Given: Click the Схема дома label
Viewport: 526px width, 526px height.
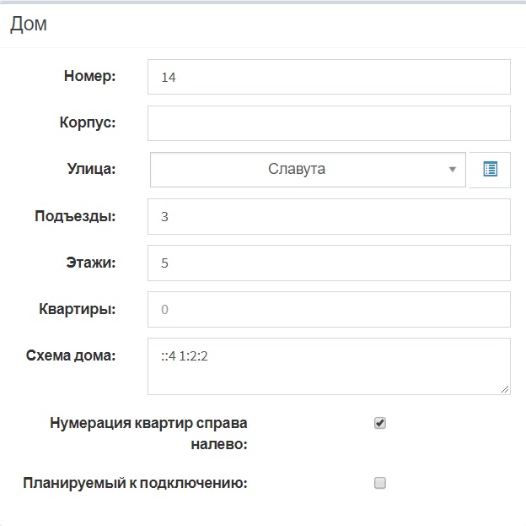Looking at the screenshot, I should [71, 355].
